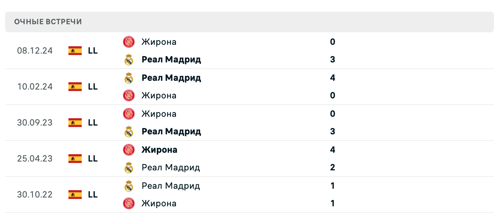Click the score 4 in the 25.04.23 match
This screenshot has height=221, width=502.
(x=332, y=150)
